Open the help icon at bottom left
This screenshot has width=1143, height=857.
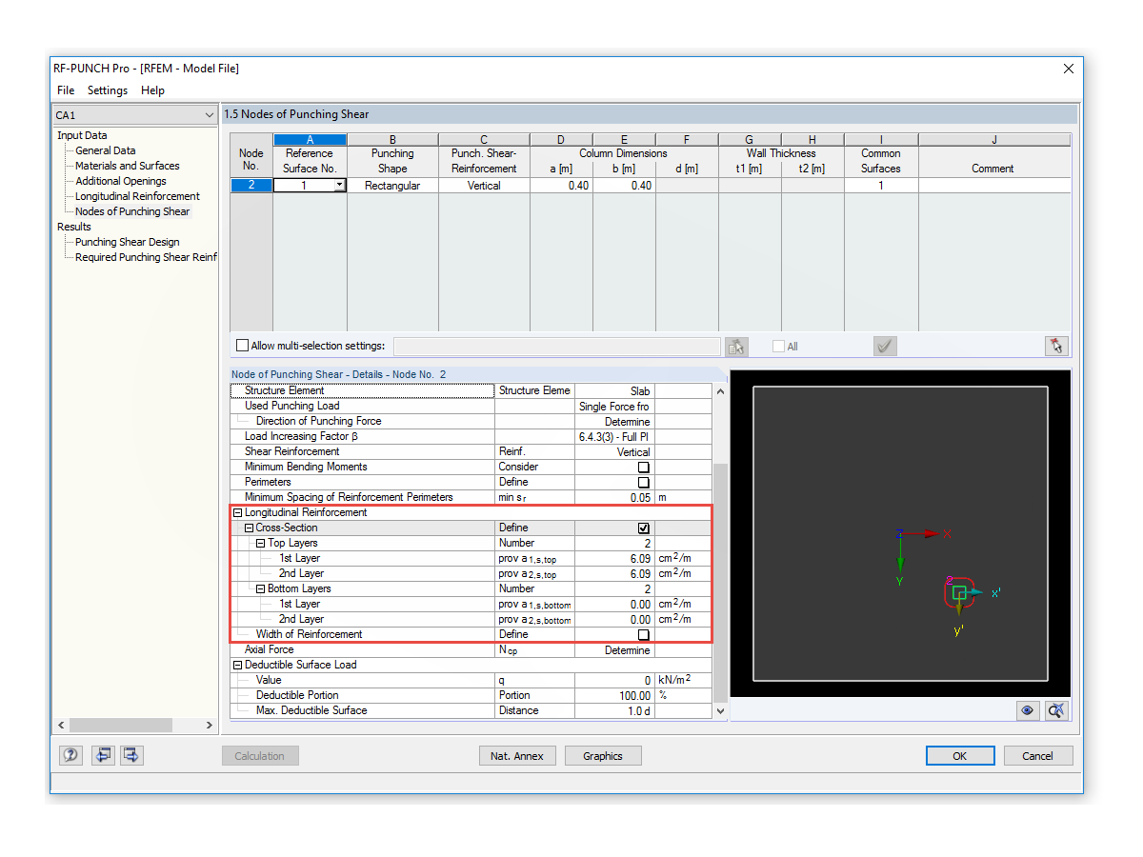pyautogui.click(x=70, y=755)
